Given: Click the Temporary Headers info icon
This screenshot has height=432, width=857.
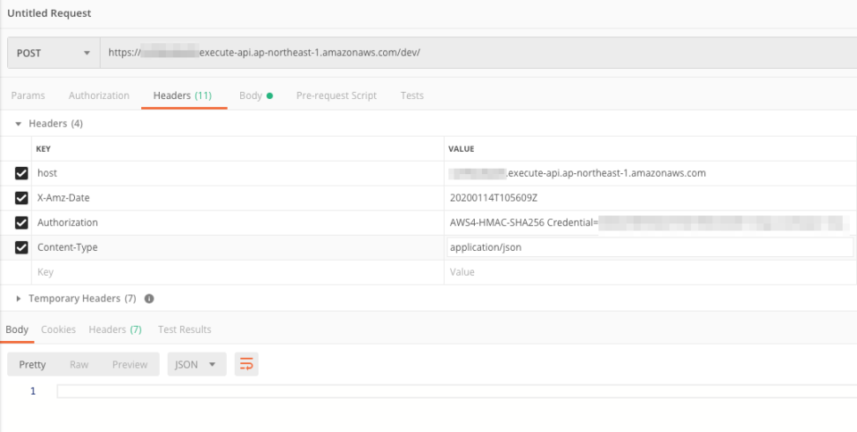Looking at the screenshot, I should [149, 298].
